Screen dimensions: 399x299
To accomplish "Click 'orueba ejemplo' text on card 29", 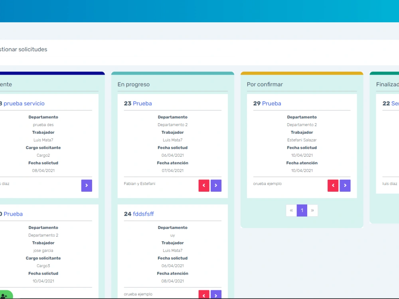I will (x=267, y=183).
